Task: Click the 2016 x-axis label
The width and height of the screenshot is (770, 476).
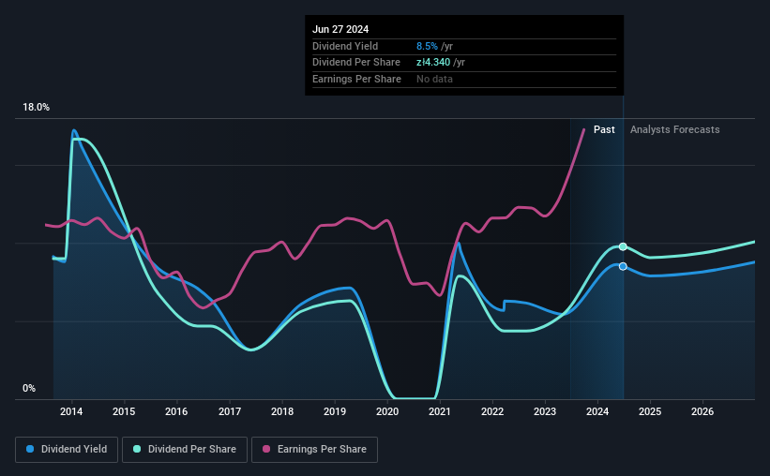Action: [176, 411]
